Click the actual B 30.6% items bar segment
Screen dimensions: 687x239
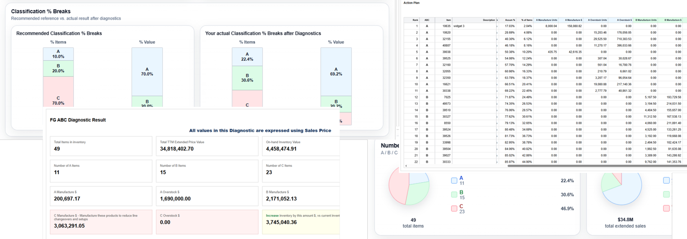[247, 78]
